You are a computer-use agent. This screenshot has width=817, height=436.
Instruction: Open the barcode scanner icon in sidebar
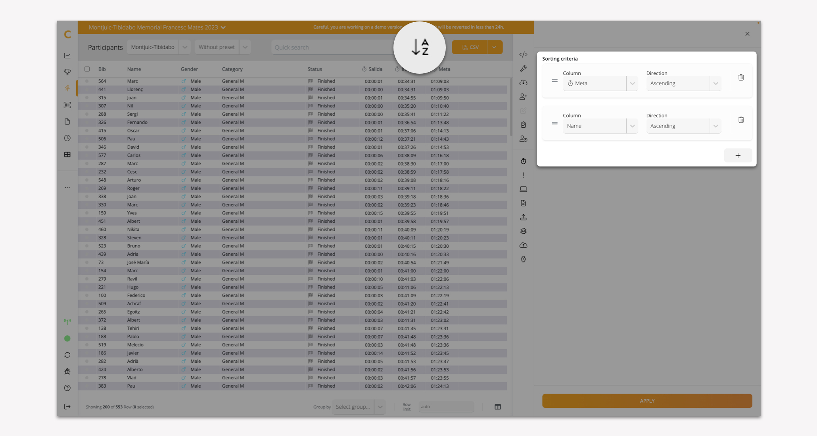pos(67,105)
